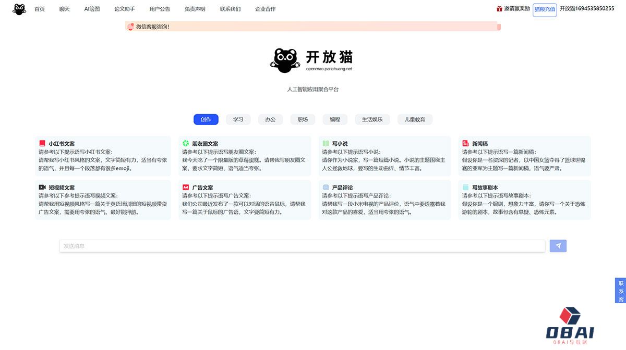Click the openmao.panchuang.net text under logo
The image size is (626, 350).
[329, 68]
